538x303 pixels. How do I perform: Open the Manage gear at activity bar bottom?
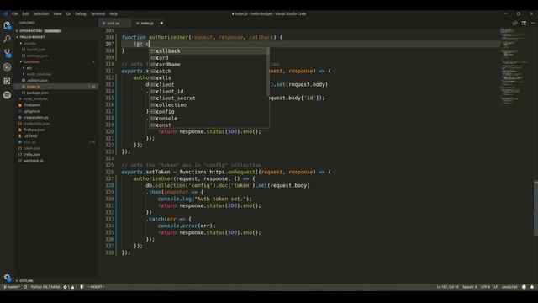(7, 277)
